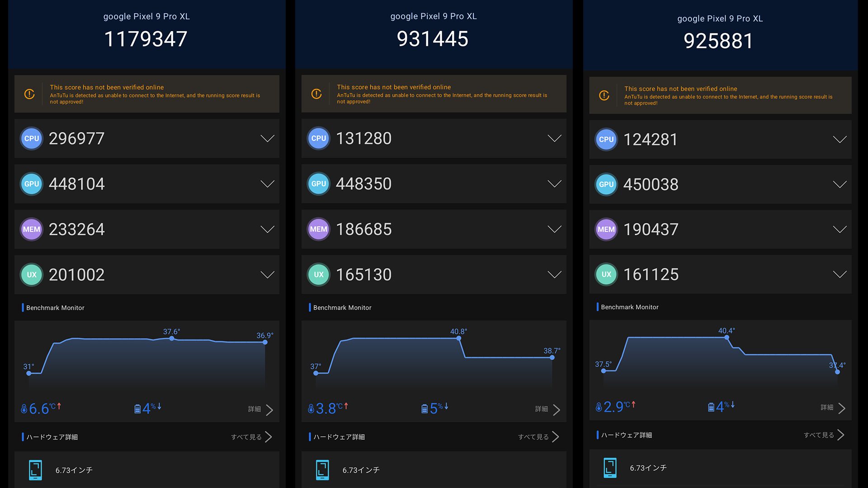
Task: Click the 40.8° marker on the middle graph
Action: coord(459,338)
